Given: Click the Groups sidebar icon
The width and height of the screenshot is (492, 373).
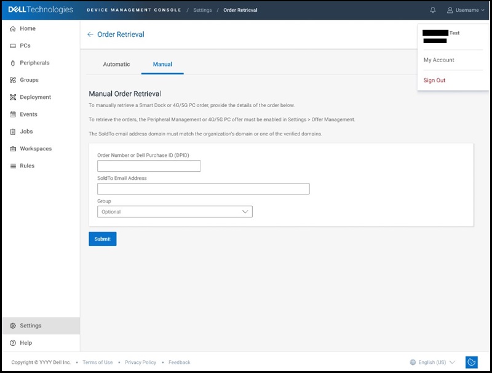Looking at the screenshot, I should (12, 79).
